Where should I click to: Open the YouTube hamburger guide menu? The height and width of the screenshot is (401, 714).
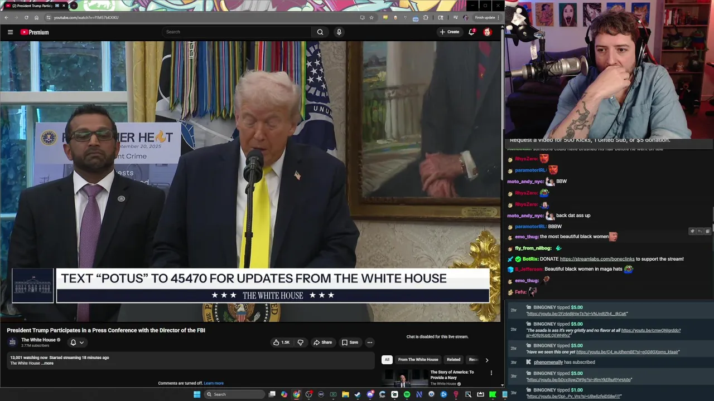pos(10,32)
